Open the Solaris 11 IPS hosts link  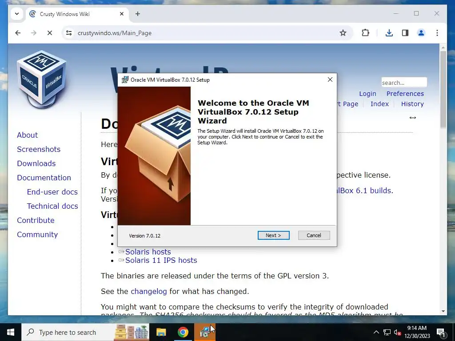(x=161, y=260)
